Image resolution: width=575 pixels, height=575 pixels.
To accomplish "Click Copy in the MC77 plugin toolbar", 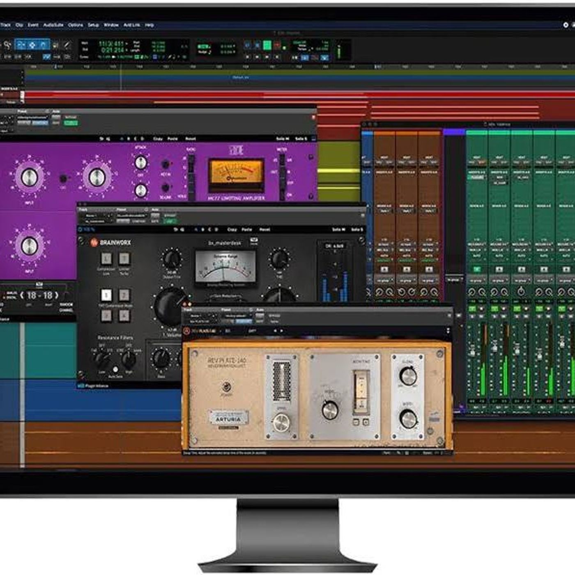I will (158, 139).
